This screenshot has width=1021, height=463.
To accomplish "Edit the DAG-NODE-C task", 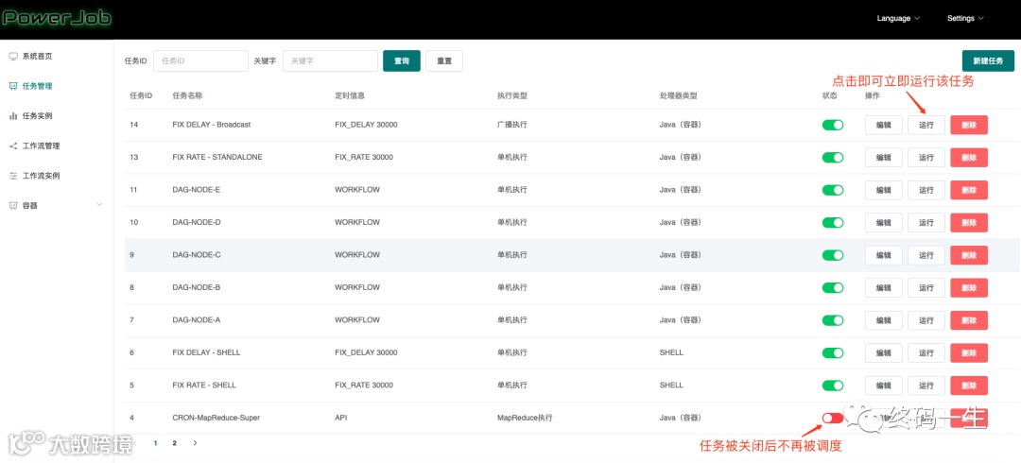I will (884, 255).
